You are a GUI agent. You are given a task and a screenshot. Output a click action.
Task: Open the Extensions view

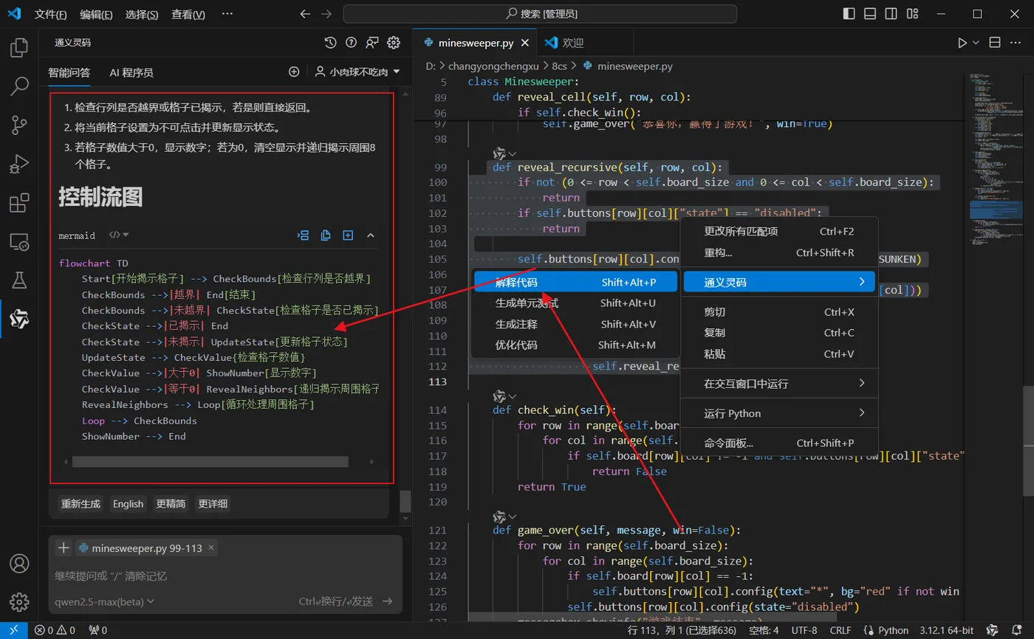[19, 202]
